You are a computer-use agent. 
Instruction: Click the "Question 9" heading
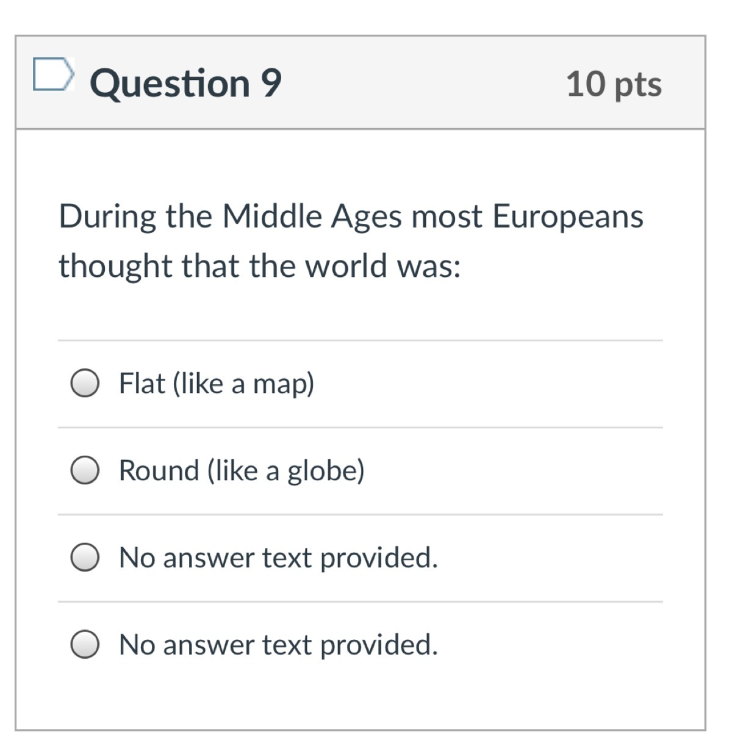[x=185, y=83]
